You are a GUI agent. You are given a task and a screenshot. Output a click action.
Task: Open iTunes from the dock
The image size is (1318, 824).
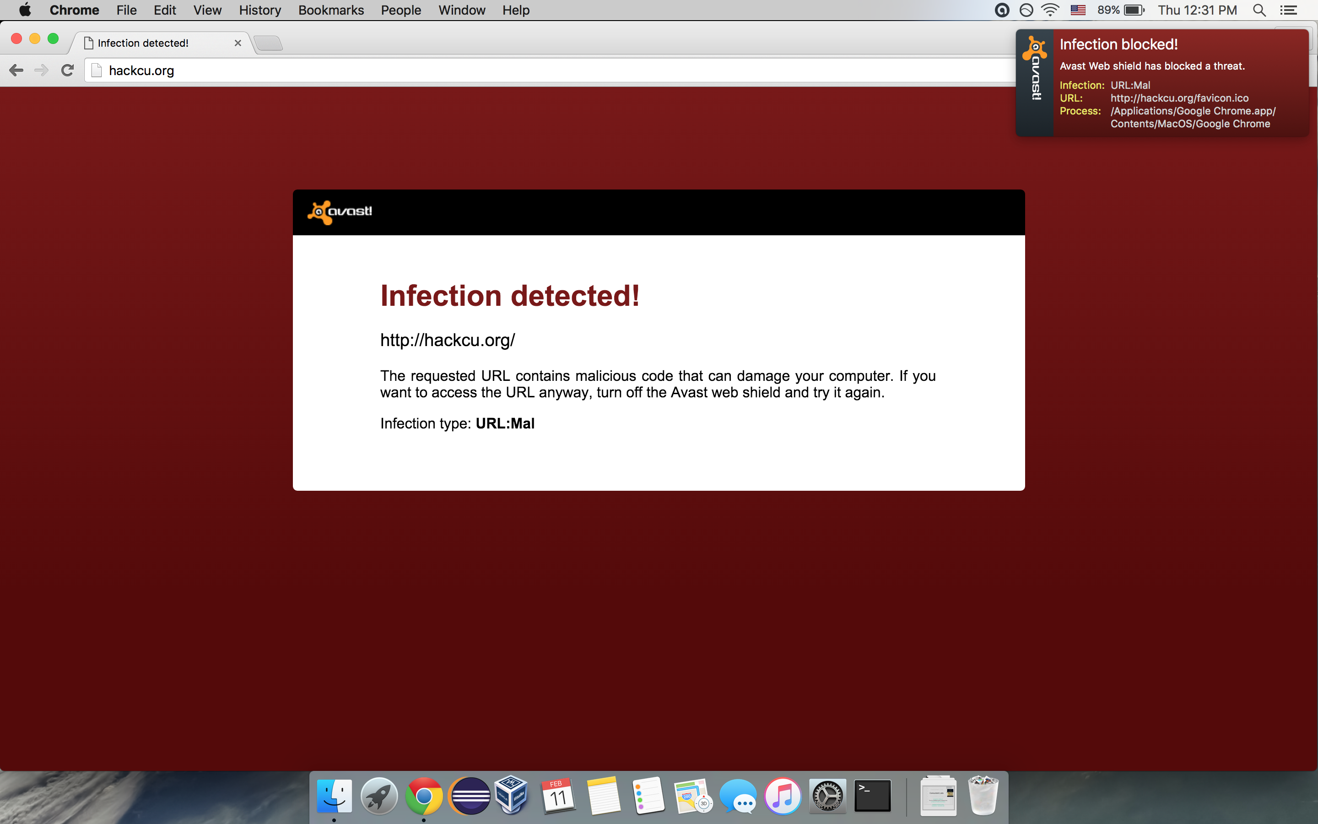(x=783, y=796)
